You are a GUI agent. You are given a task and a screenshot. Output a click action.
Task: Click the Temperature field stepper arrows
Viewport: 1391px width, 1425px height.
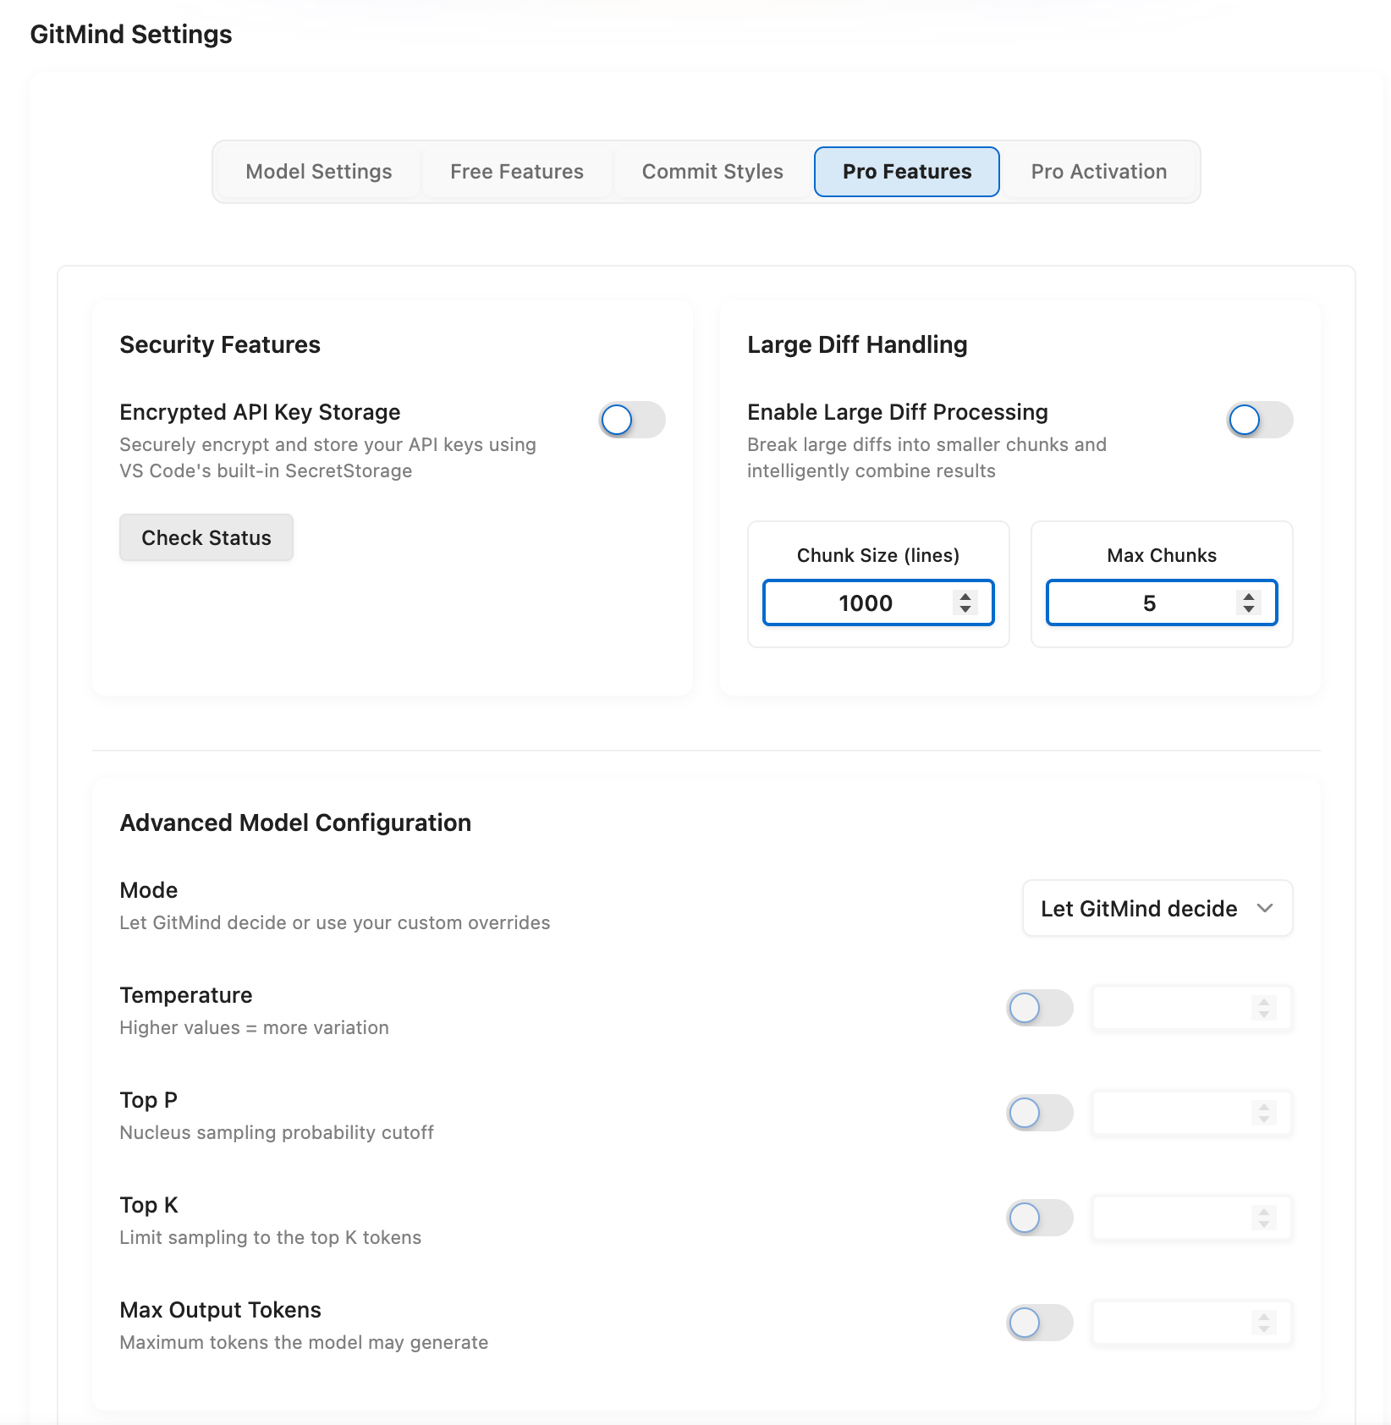[1264, 1008]
